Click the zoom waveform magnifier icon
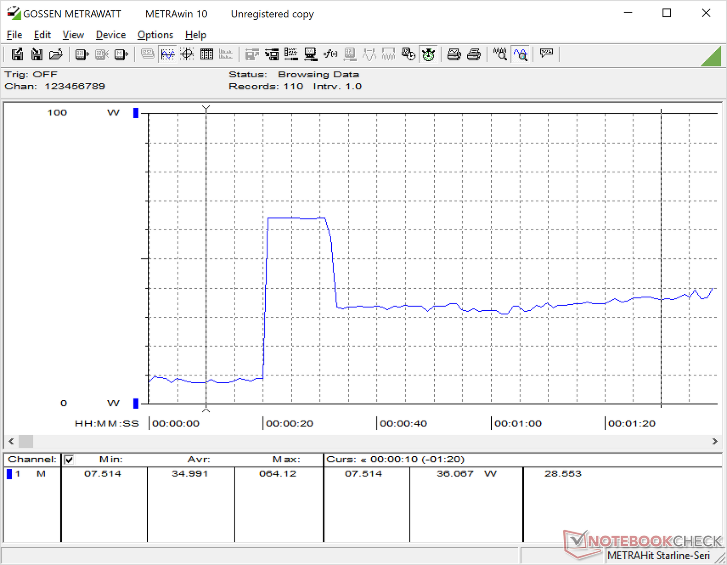727x565 pixels. [500, 55]
